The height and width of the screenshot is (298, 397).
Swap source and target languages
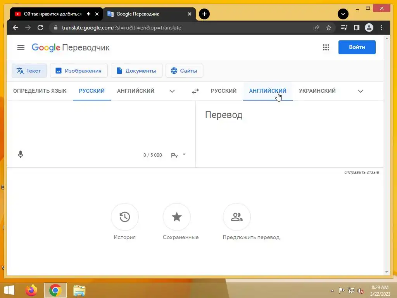[x=195, y=91]
